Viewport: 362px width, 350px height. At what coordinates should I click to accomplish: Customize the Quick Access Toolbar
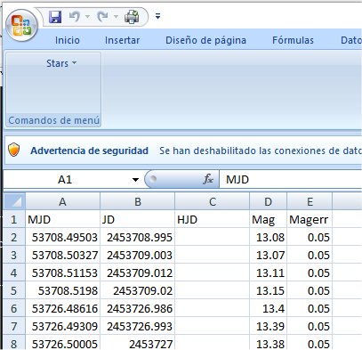(158, 16)
